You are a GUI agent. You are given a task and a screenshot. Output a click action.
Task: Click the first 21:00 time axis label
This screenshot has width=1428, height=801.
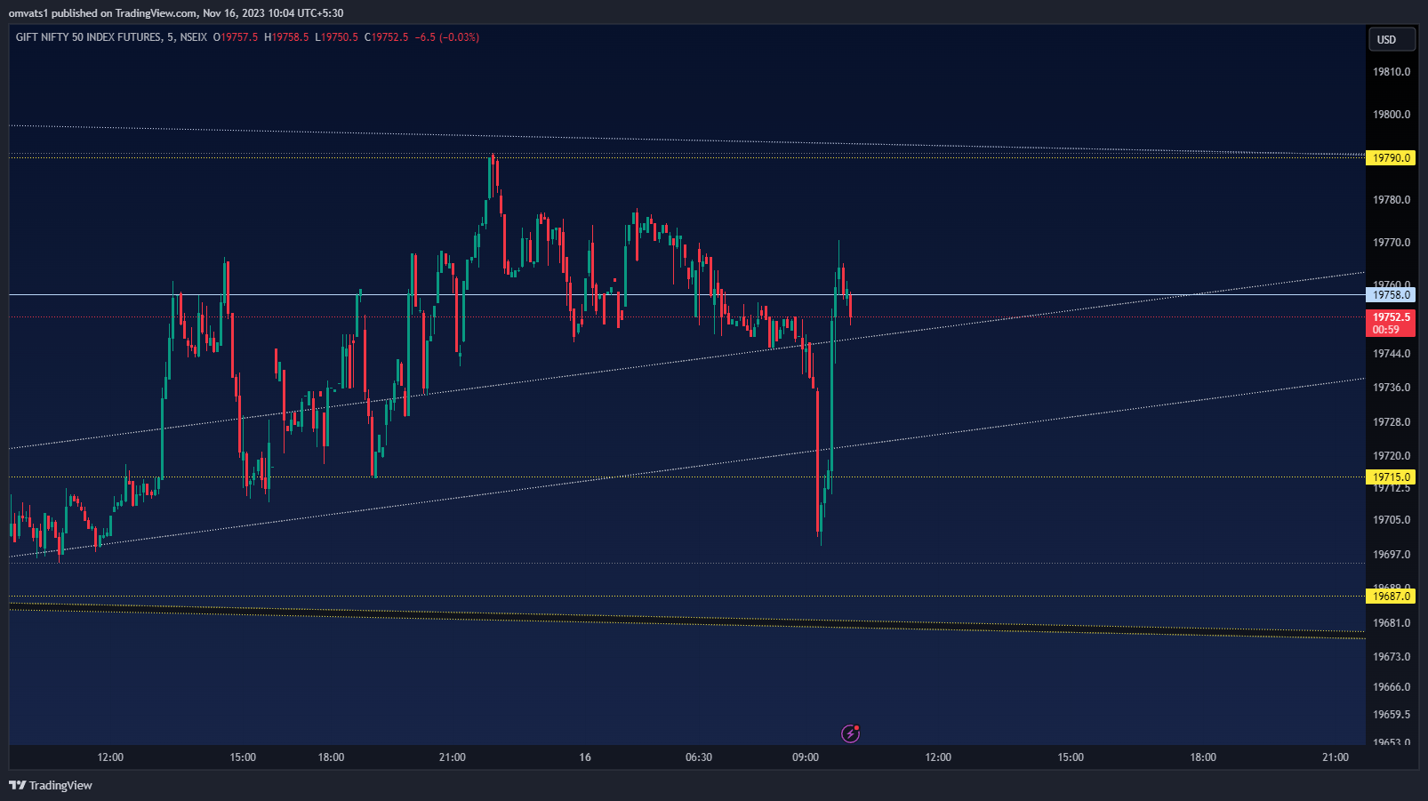point(452,757)
